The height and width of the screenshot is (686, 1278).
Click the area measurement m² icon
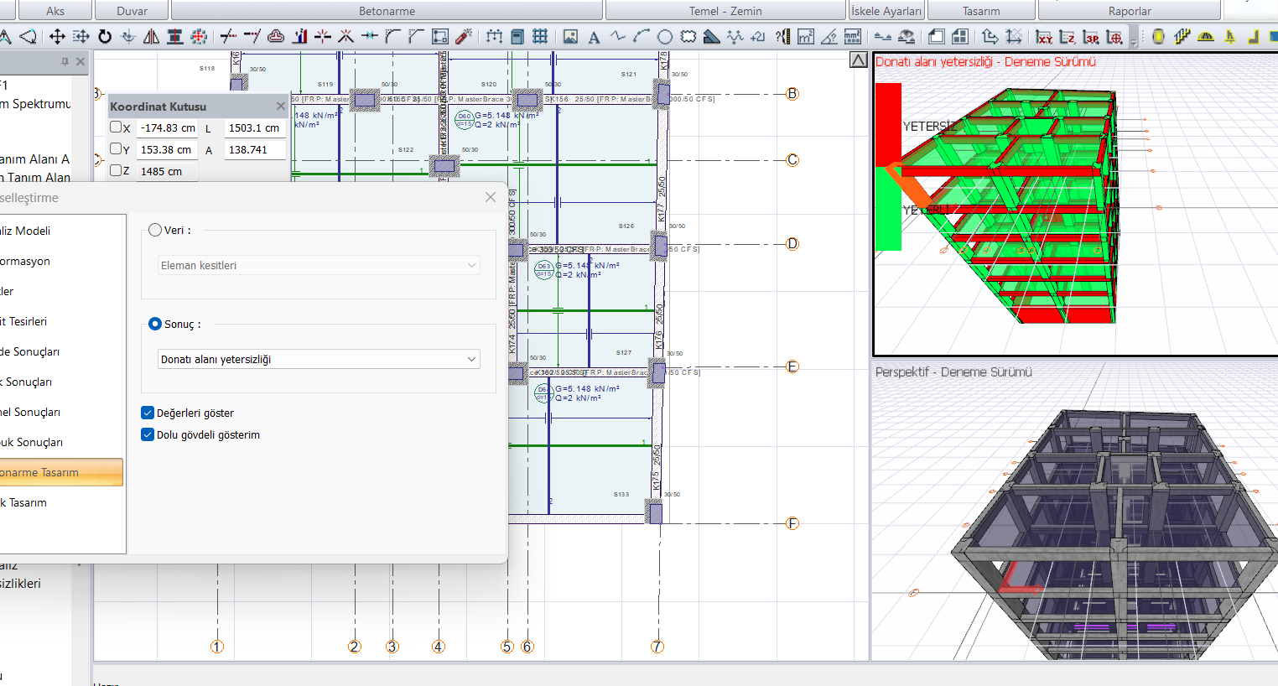[806, 37]
